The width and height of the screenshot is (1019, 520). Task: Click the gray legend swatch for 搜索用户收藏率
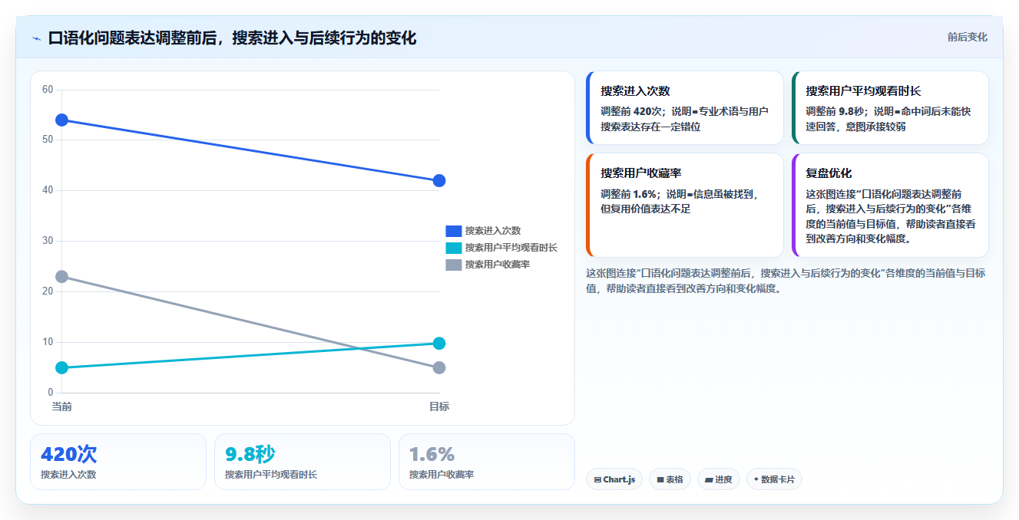(454, 265)
